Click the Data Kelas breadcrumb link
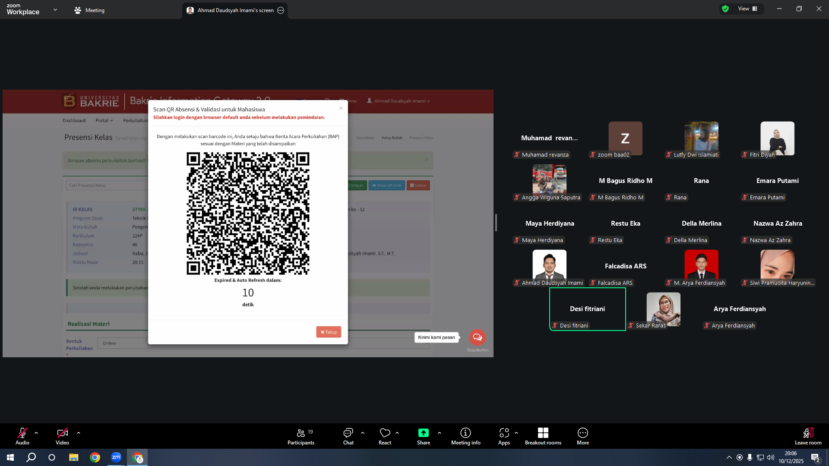Screen dimensions: 829x466 [x=365, y=138]
